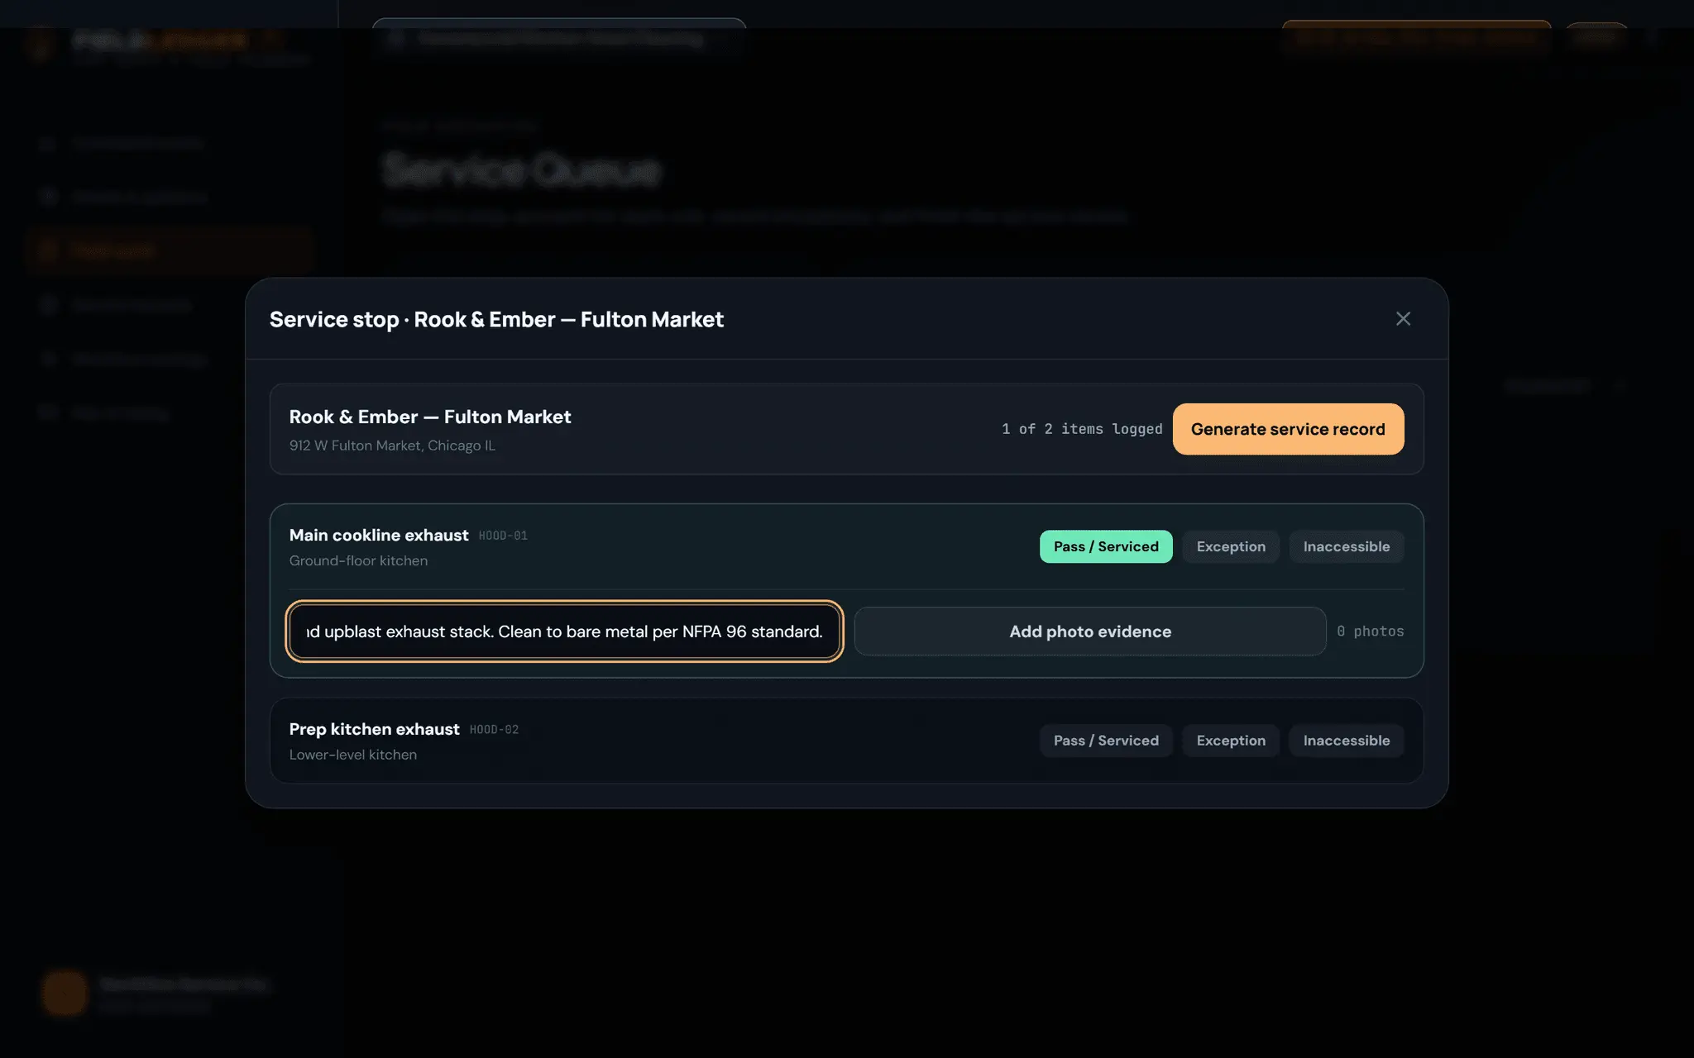This screenshot has height=1058, width=1694.
Task: Select the Ground-floor kitchen label
Action: pos(358,560)
